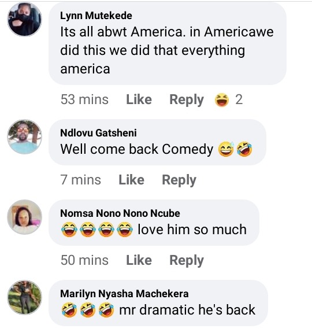Viewport: 312px width, 329px height.
Task: Click the 50 mins timestamp
Action: pos(84,260)
